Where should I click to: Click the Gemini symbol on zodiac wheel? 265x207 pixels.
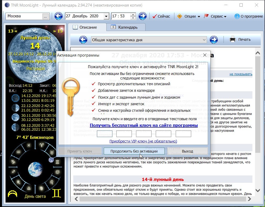(58, 162)
